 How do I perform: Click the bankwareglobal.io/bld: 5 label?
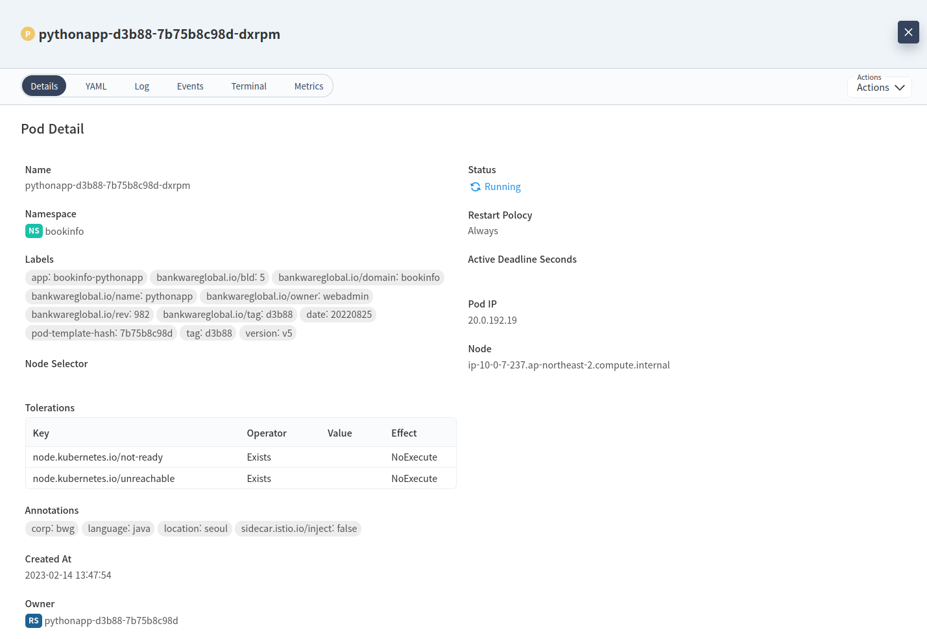coord(211,278)
